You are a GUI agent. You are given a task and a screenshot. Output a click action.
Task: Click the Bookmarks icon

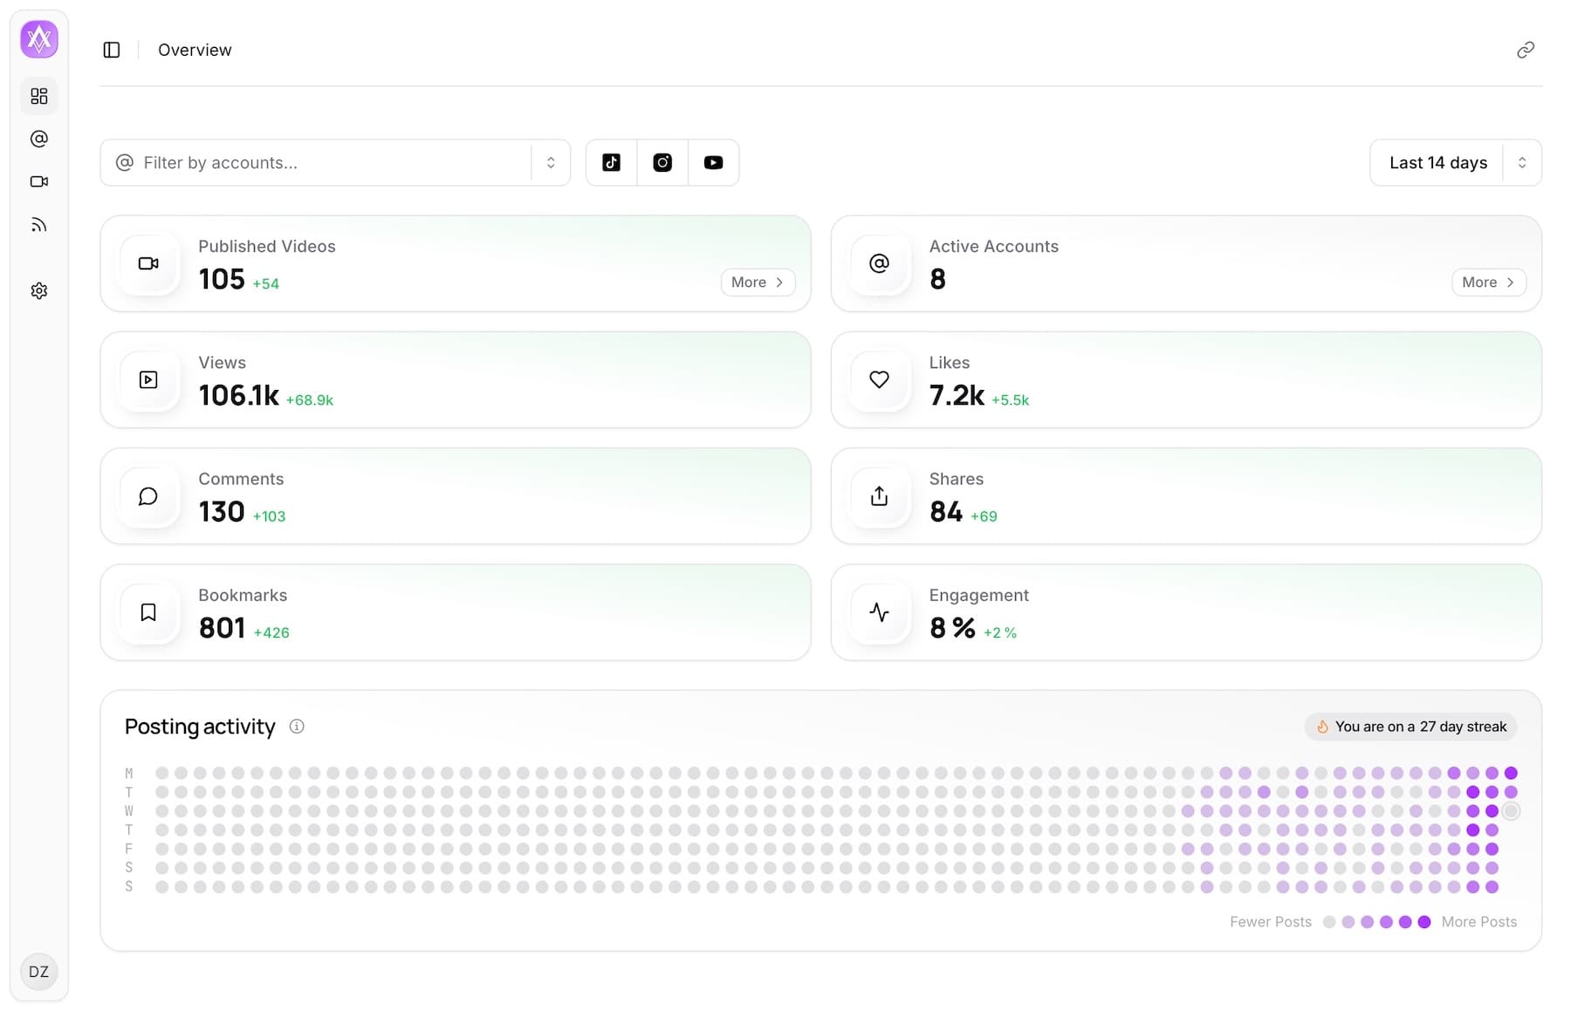(x=148, y=612)
